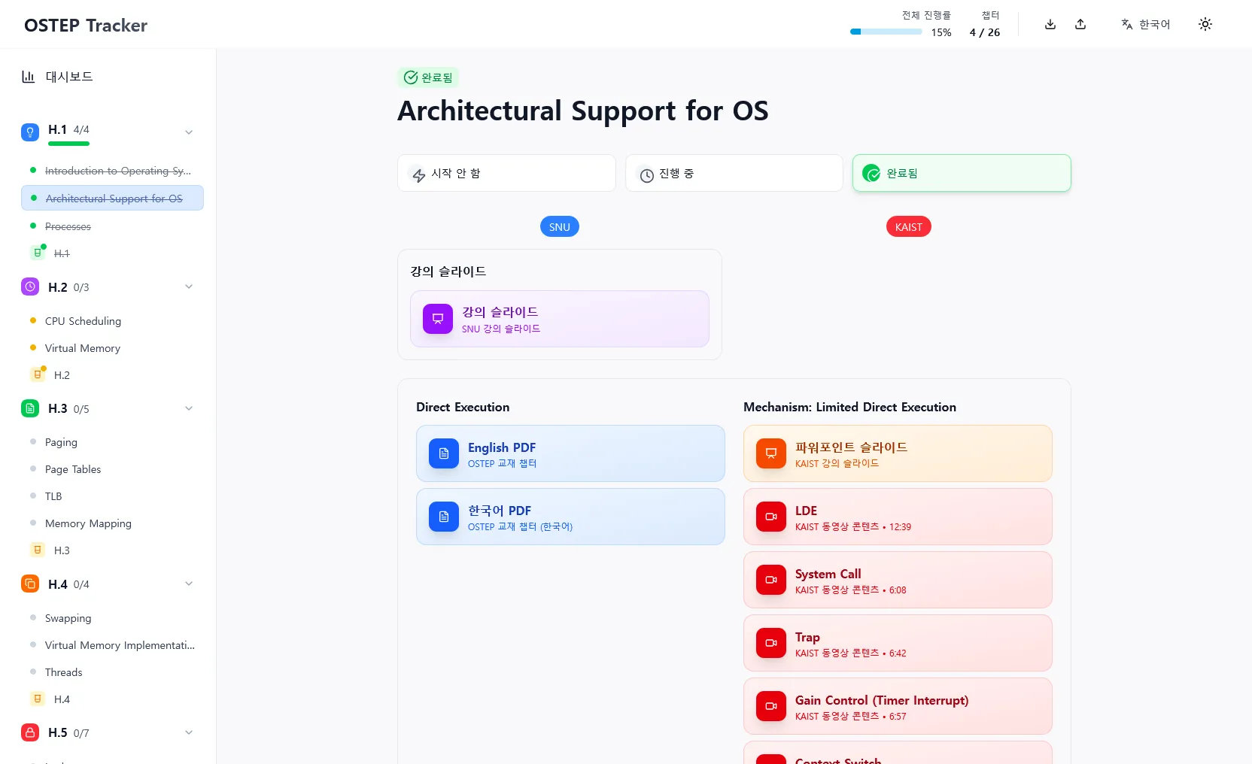Click the orange H.4 copy icon
The image size is (1252, 764).
[x=30, y=584]
